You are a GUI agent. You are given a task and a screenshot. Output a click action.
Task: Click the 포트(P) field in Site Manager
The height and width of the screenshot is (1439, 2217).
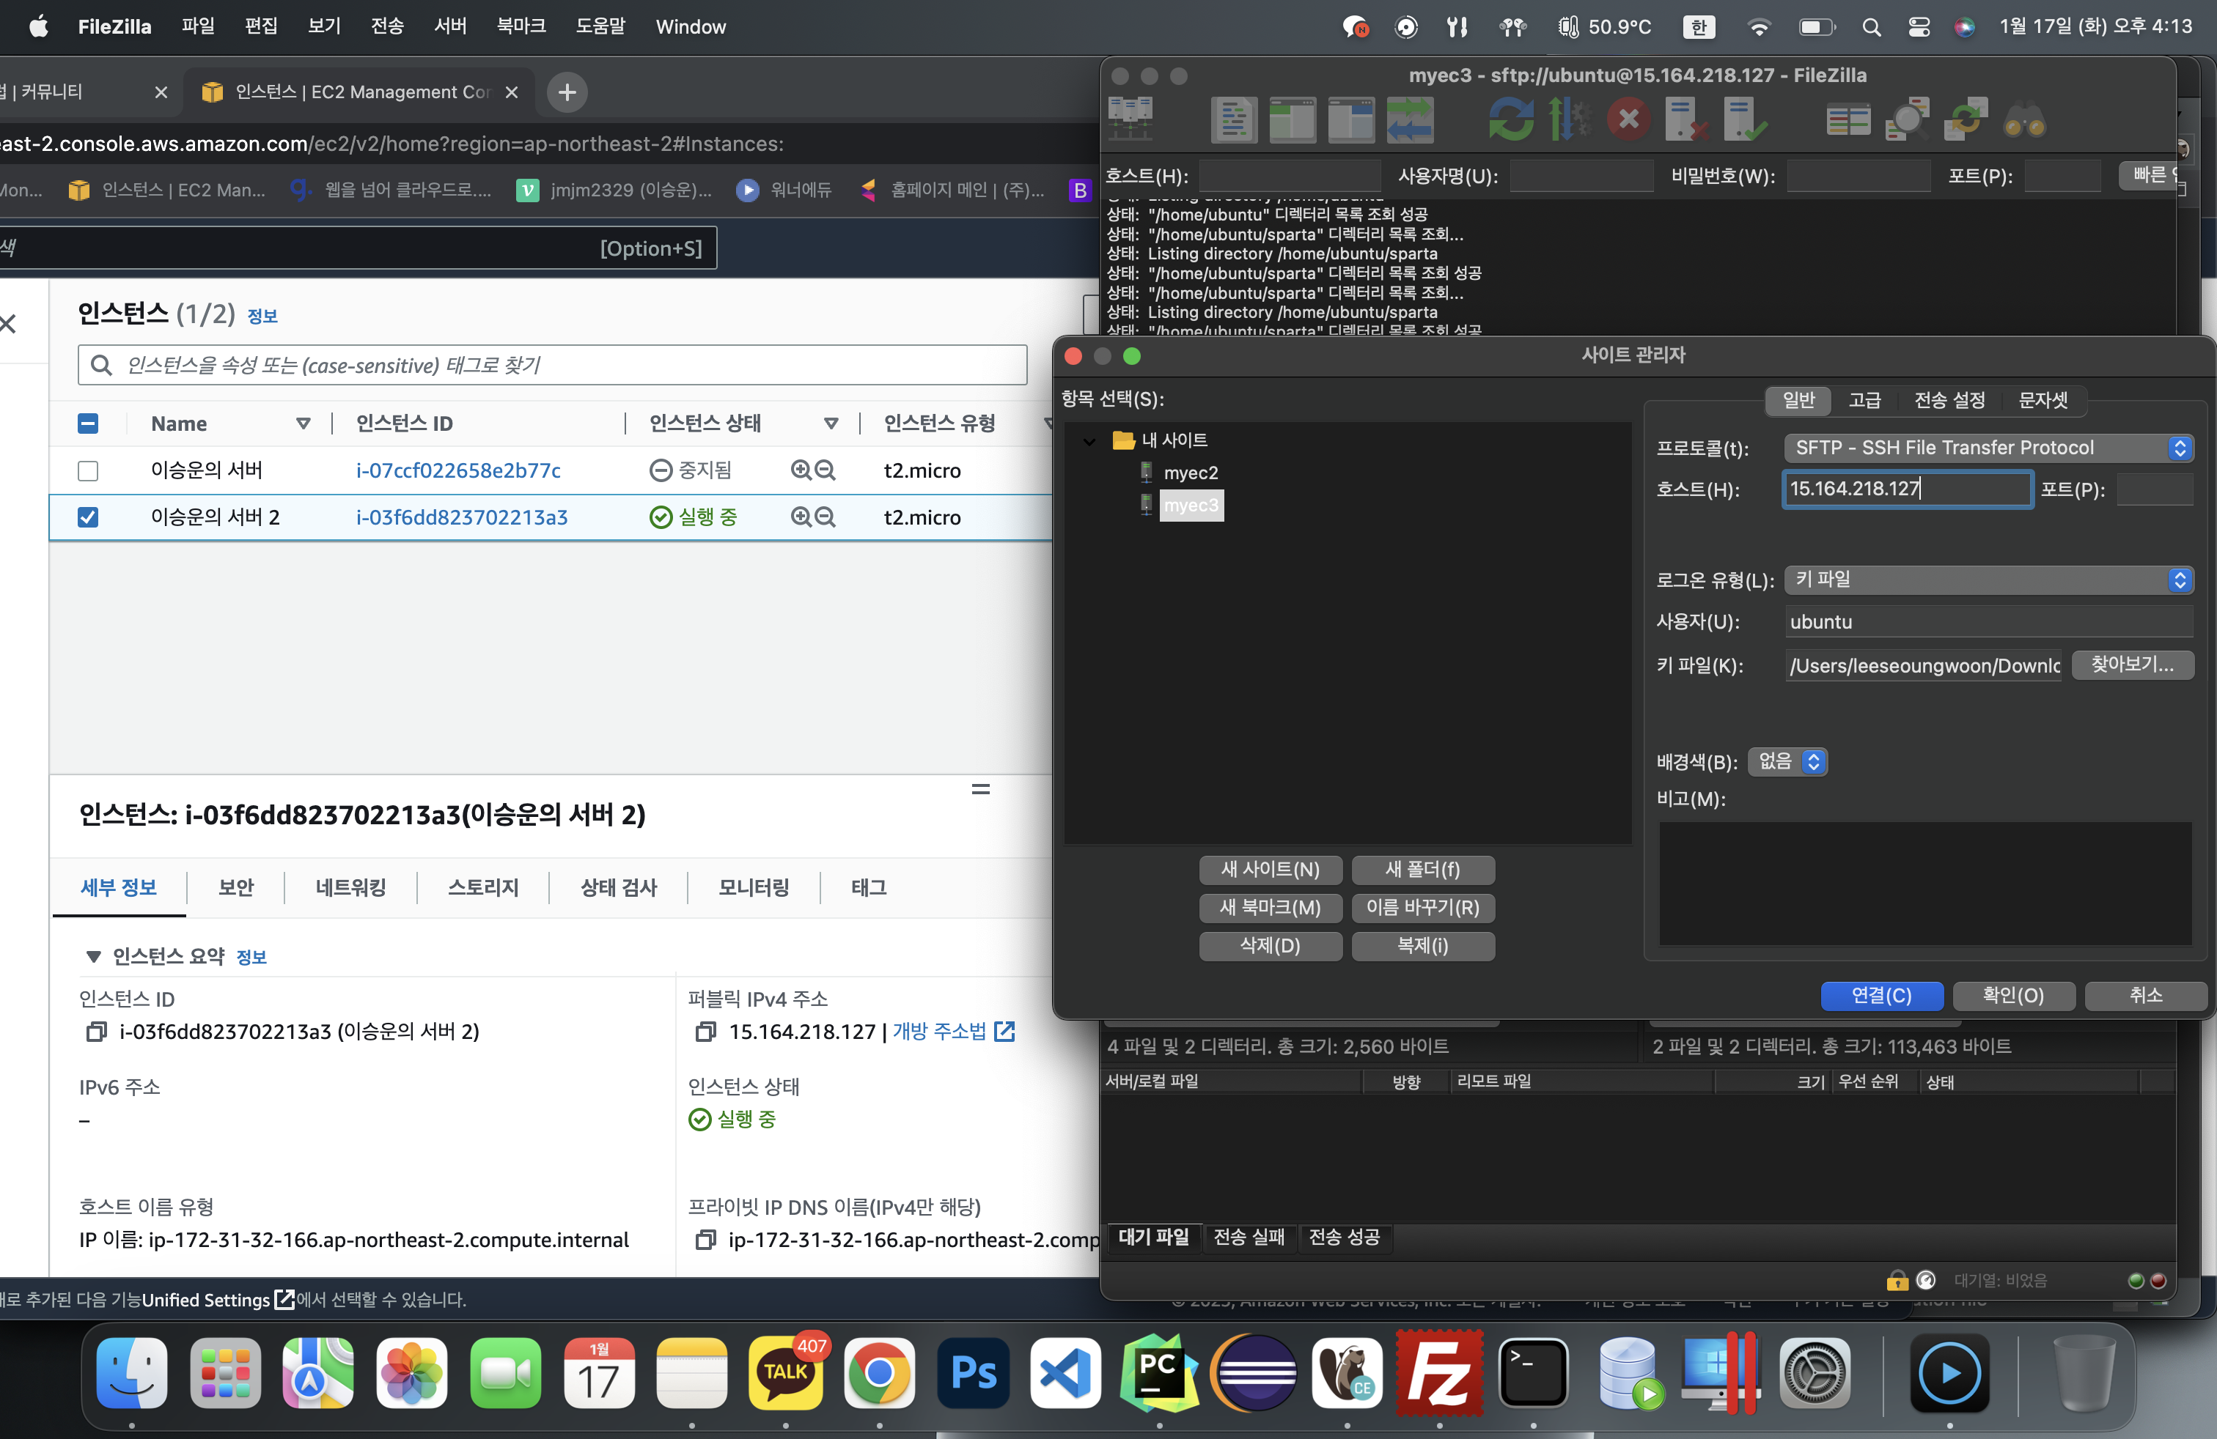(2155, 489)
